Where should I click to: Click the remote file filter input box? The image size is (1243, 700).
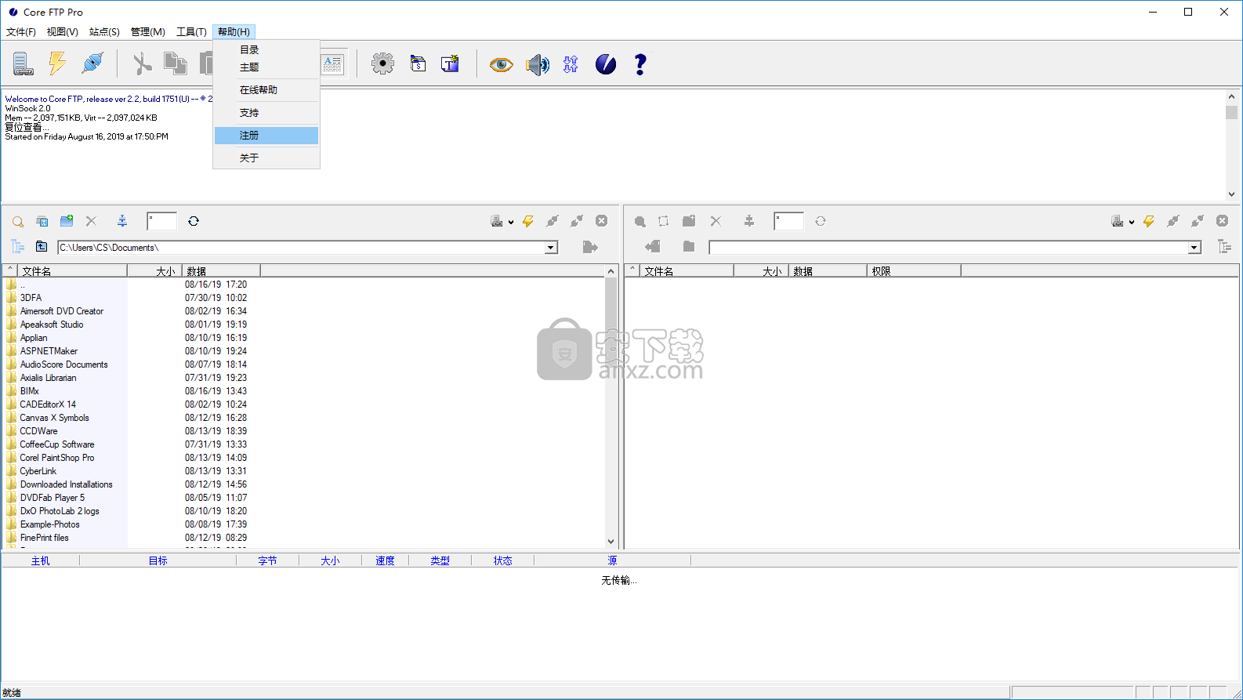[788, 221]
